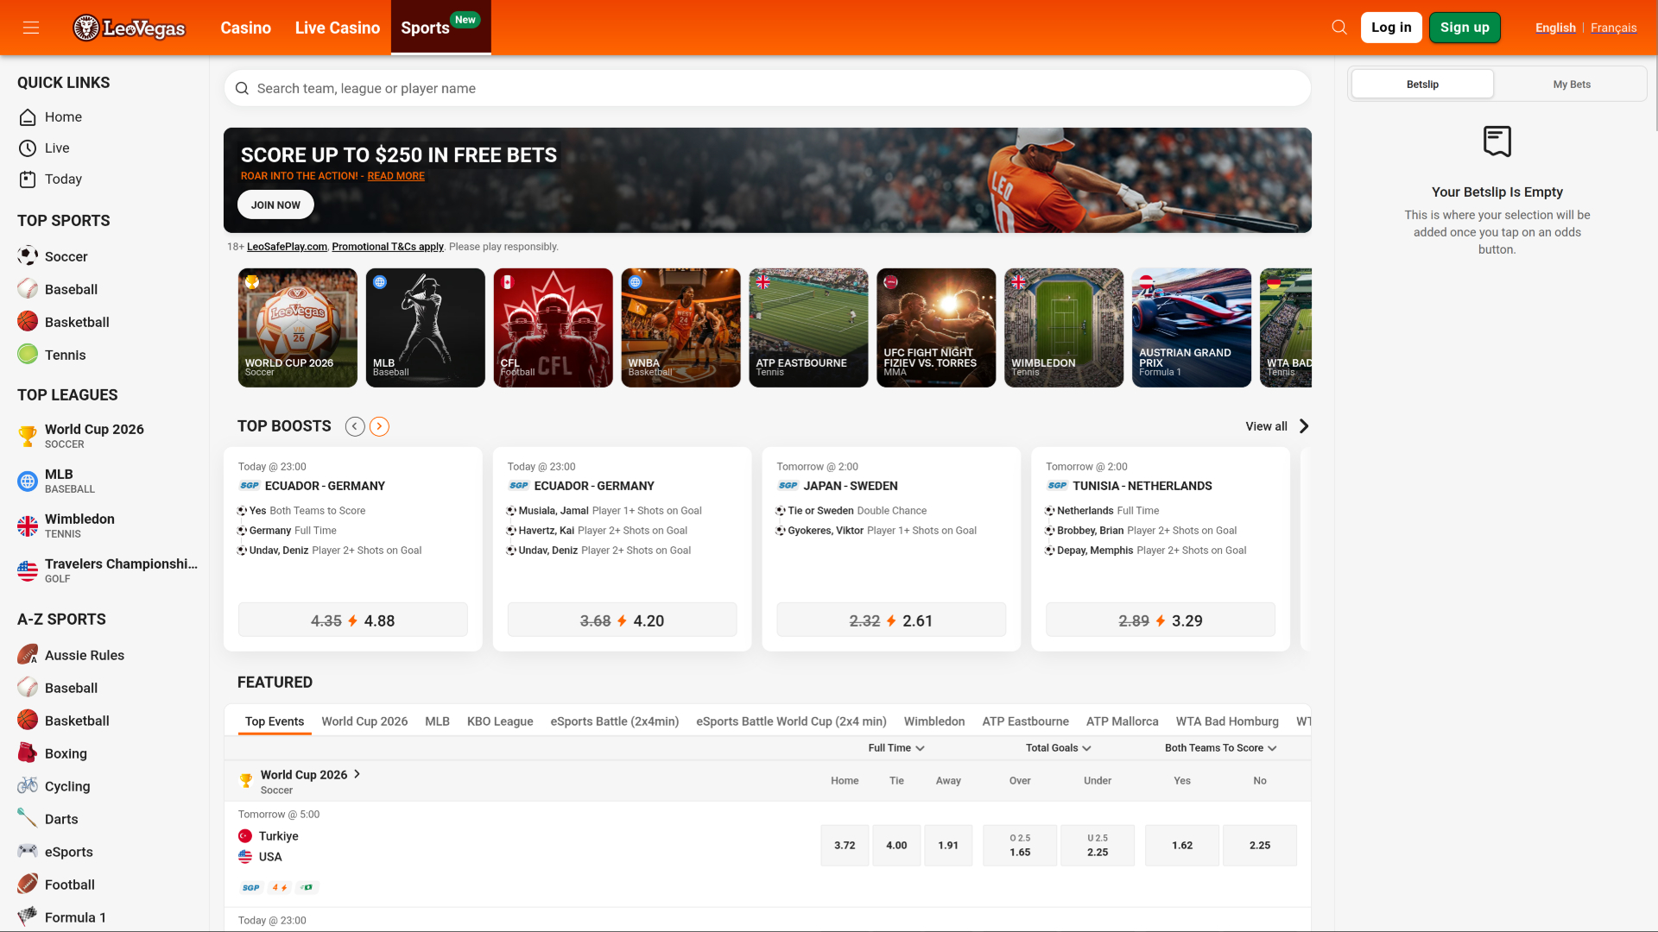Open the Sports section tab

[441, 28]
